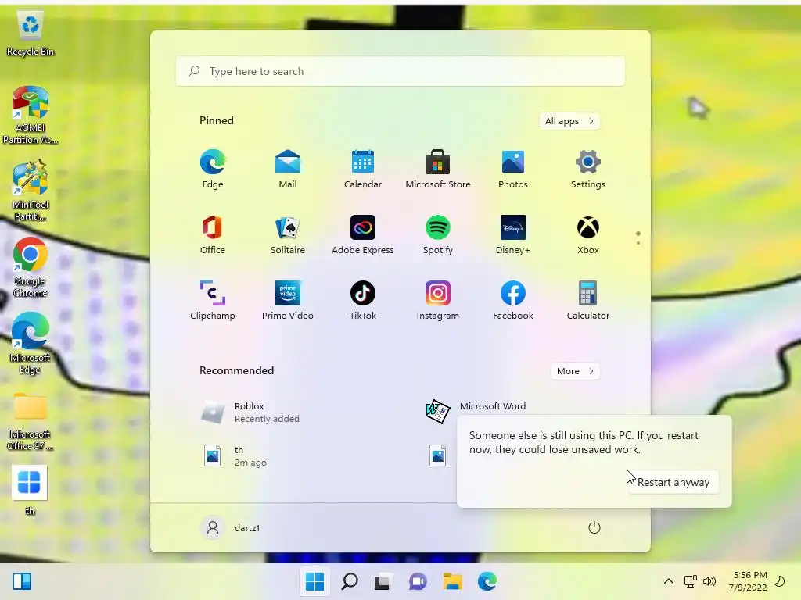
Task: Click the moon notification icon
Action: tap(780, 581)
